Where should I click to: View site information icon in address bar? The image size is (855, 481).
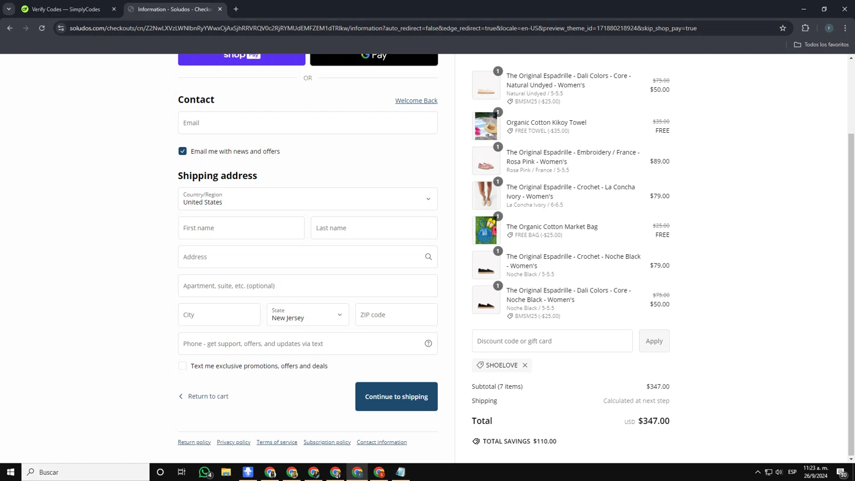coord(61,28)
